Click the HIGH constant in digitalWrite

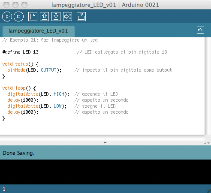click(59, 94)
